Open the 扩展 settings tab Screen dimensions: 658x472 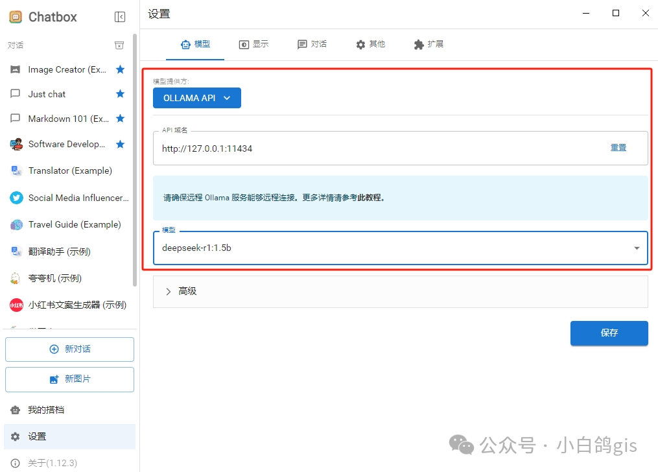click(x=428, y=44)
